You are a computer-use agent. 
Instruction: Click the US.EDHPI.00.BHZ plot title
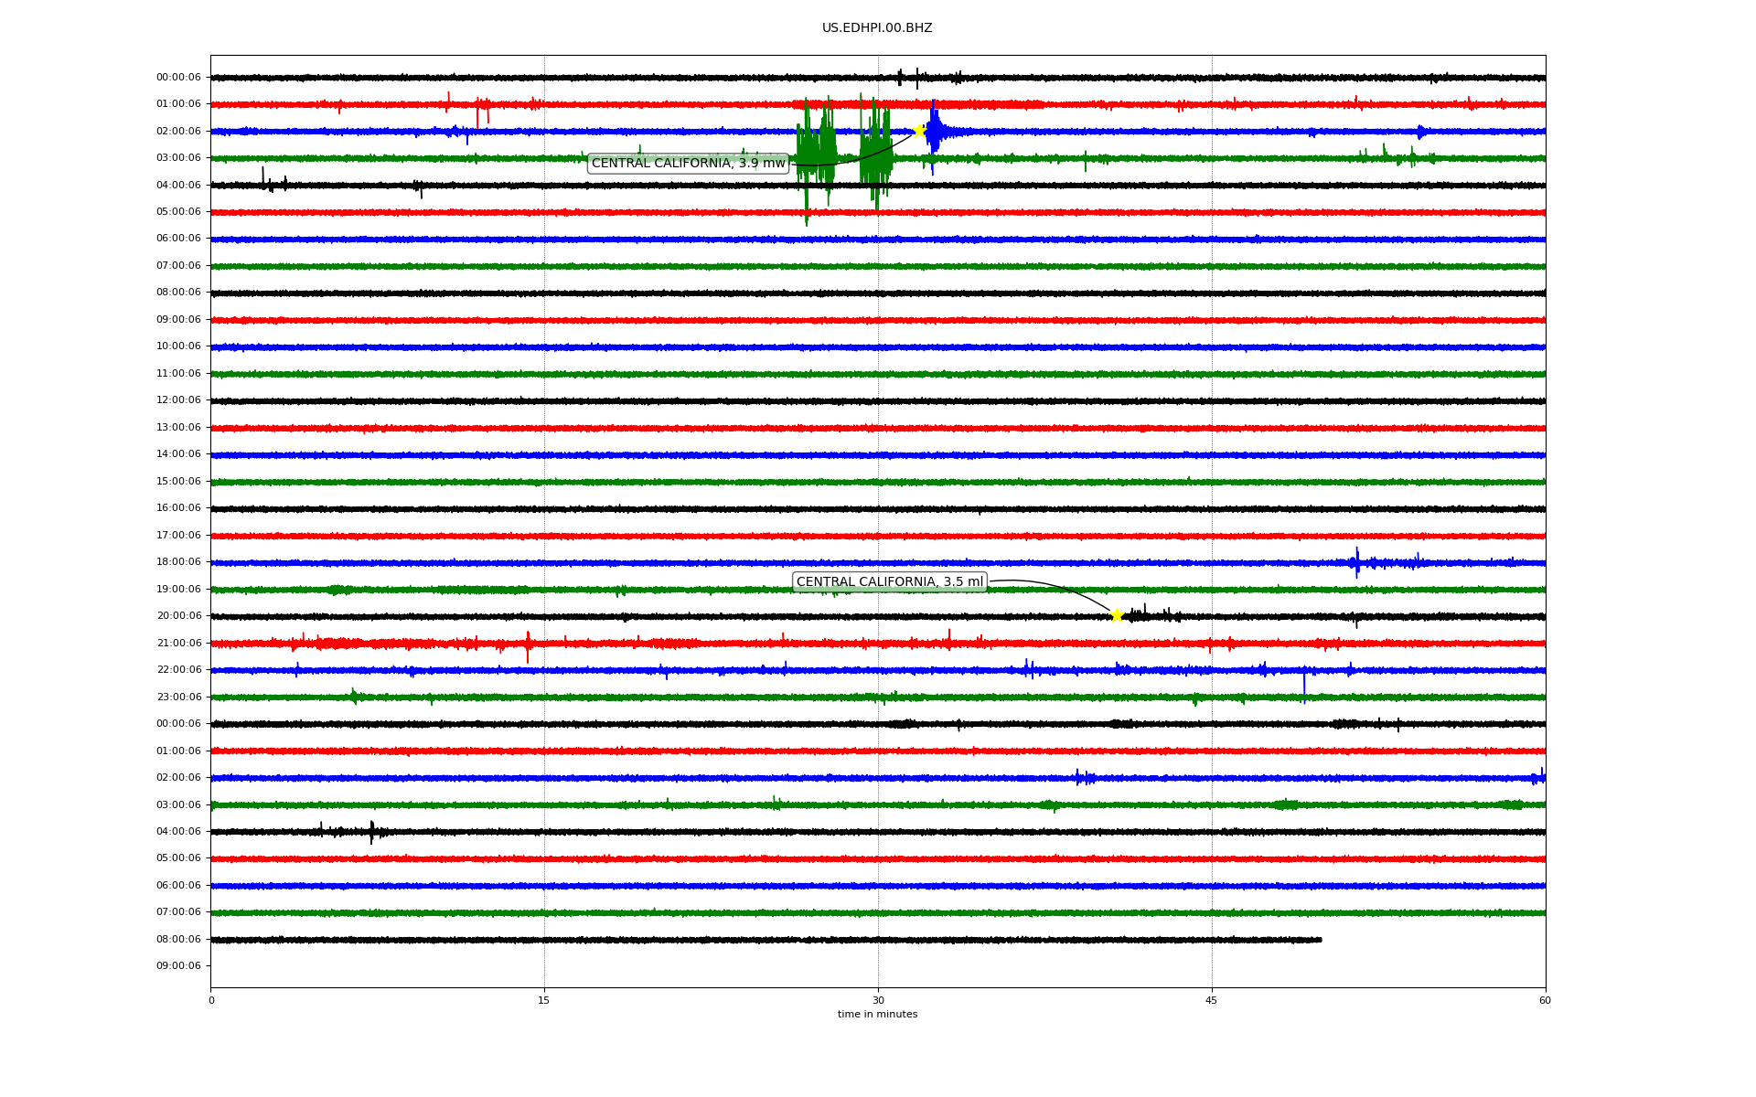(x=876, y=28)
